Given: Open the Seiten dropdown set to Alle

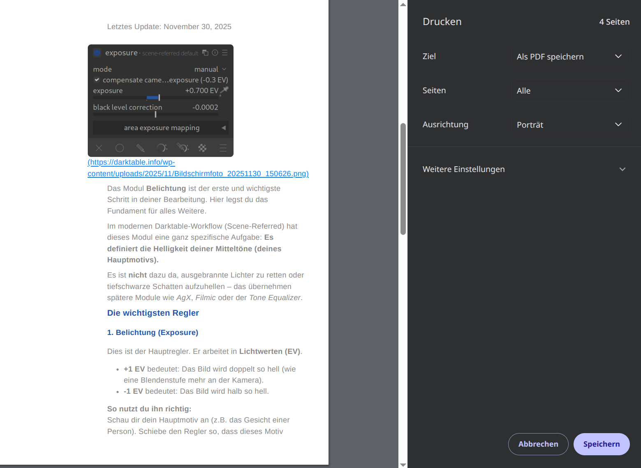Looking at the screenshot, I should [x=570, y=91].
